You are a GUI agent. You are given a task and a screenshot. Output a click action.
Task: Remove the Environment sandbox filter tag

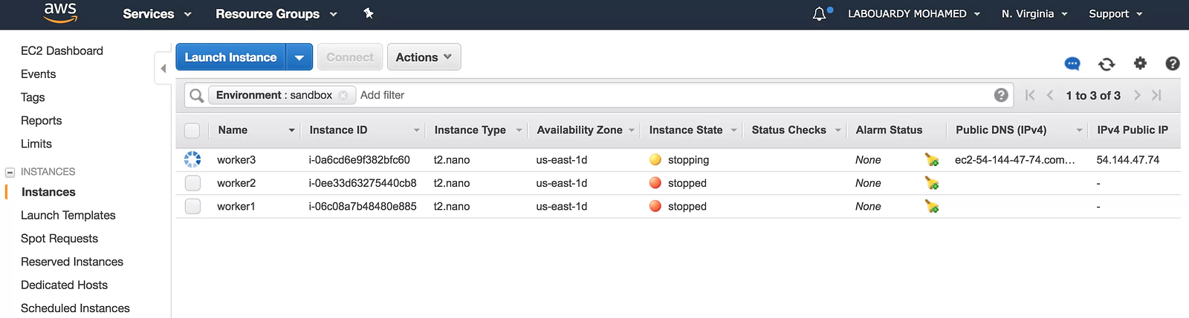click(x=343, y=95)
